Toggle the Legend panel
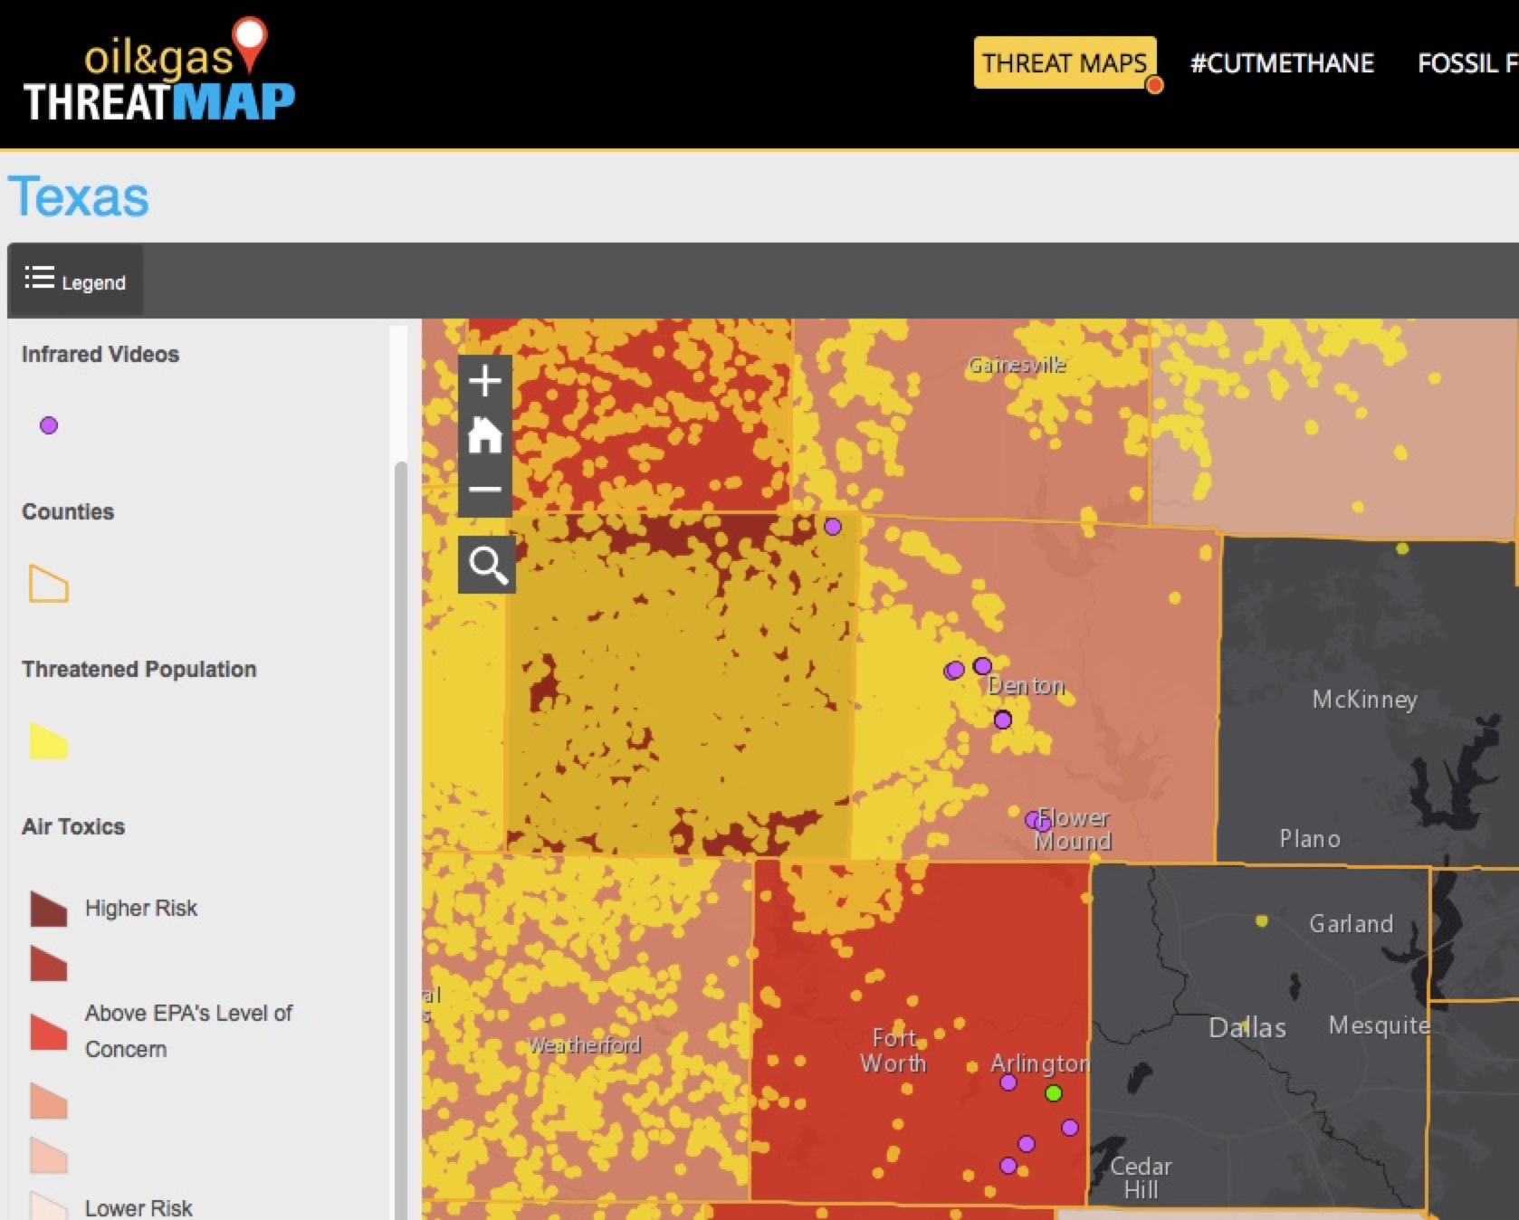 click(76, 281)
